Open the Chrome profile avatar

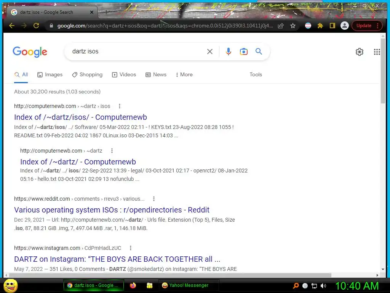(344, 26)
